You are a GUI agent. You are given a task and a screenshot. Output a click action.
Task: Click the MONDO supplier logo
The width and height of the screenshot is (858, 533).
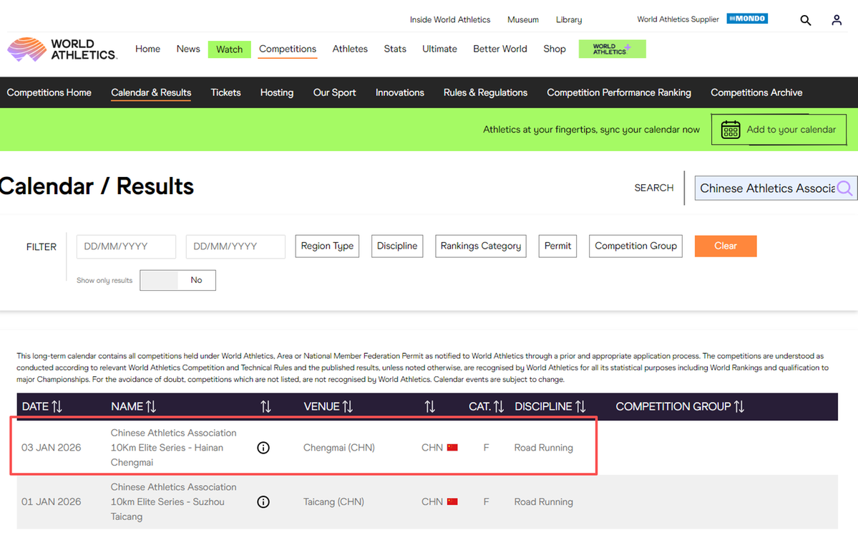point(747,19)
